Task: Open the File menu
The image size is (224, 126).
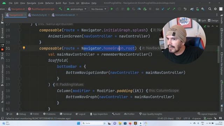Action: point(10,3)
